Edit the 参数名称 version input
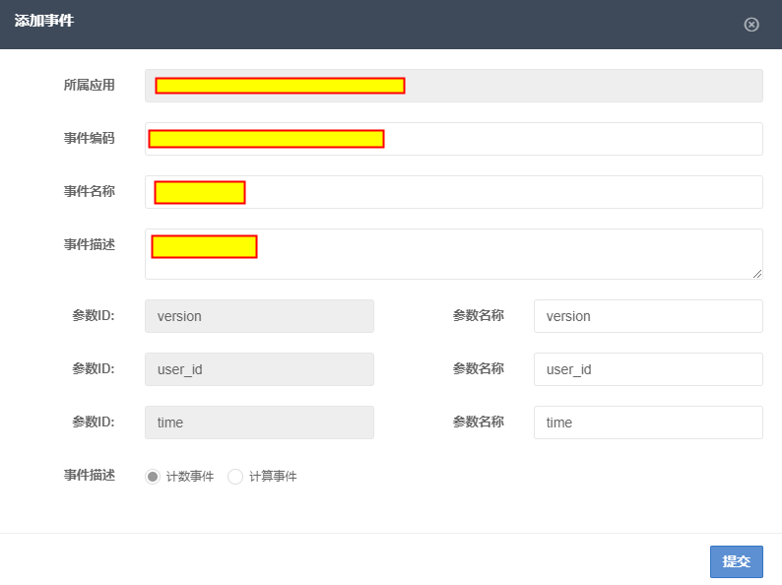Screen dimensions: 782x585 pyautogui.click(x=648, y=316)
